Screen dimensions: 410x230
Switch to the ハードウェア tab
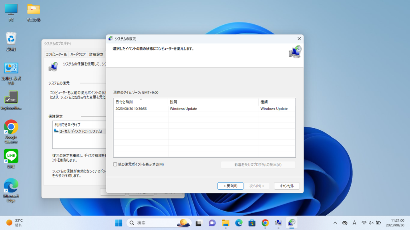pos(78,54)
